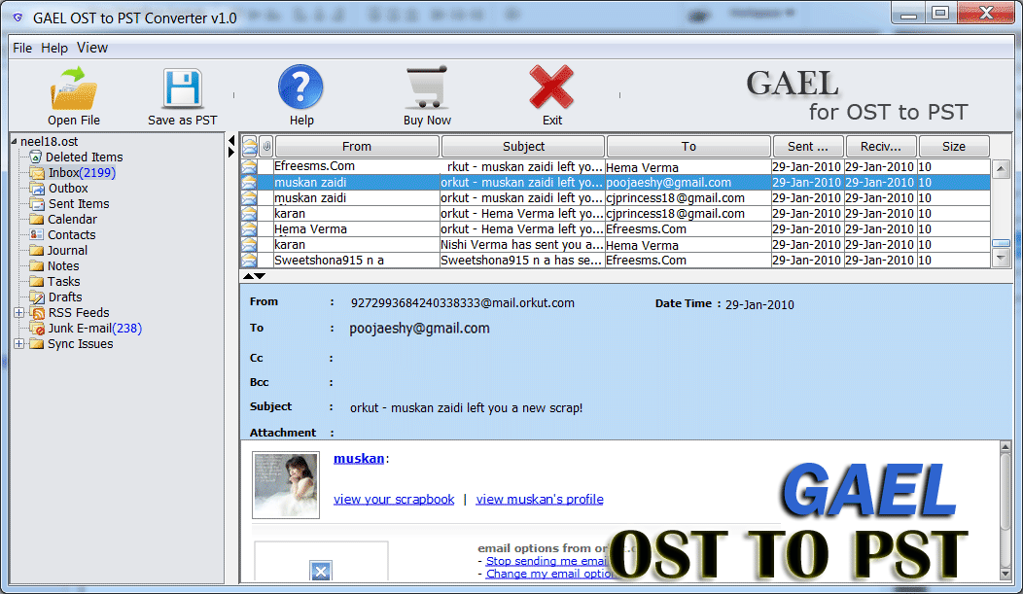This screenshot has width=1023, height=594.
Task: Sort emails by the Subject column header
Action: [523, 147]
